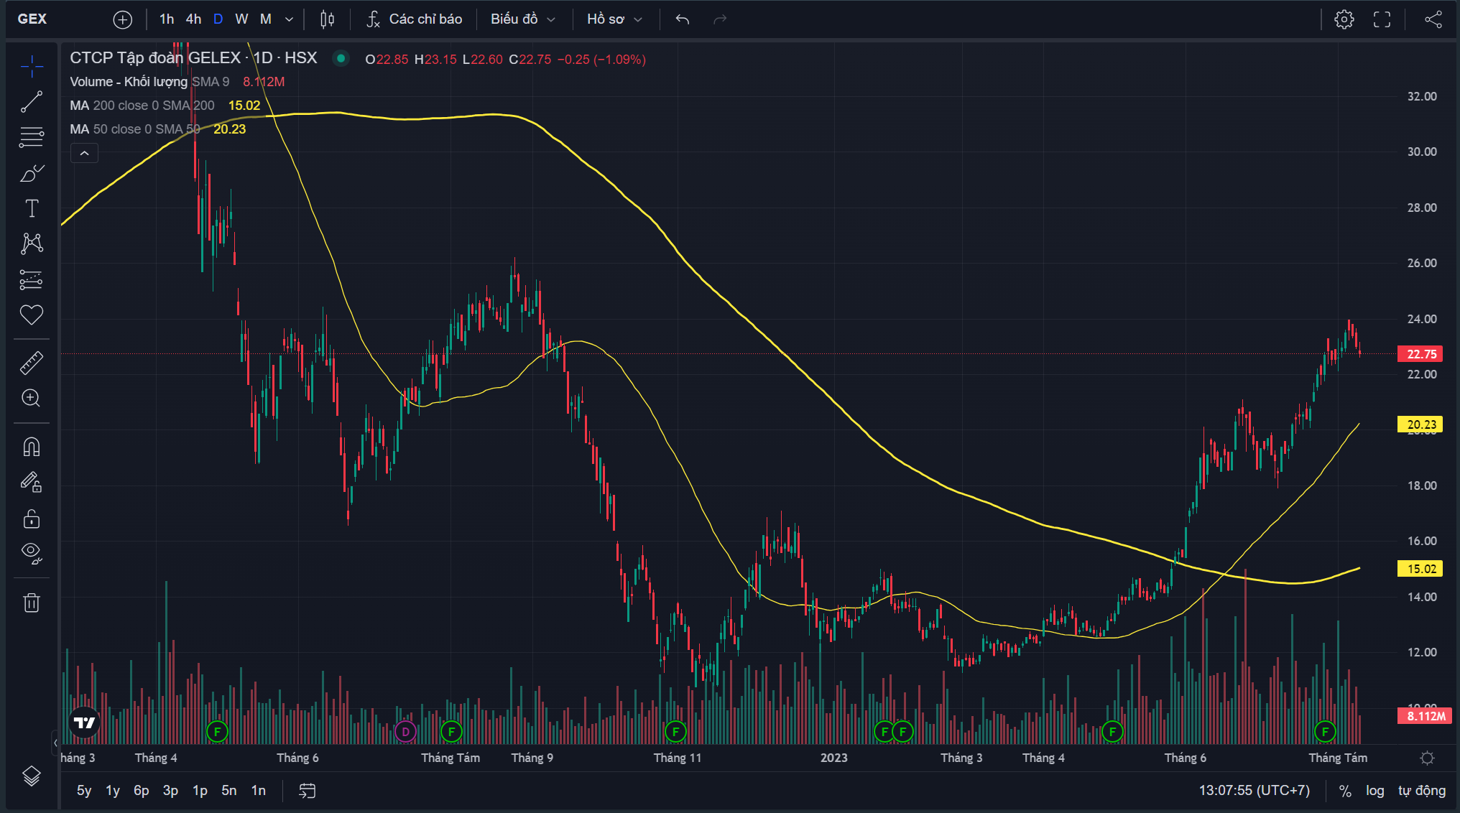This screenshot has width=1460, height=813.
Task: Toggle lock all drawings
Action: [x=32, y=518]
